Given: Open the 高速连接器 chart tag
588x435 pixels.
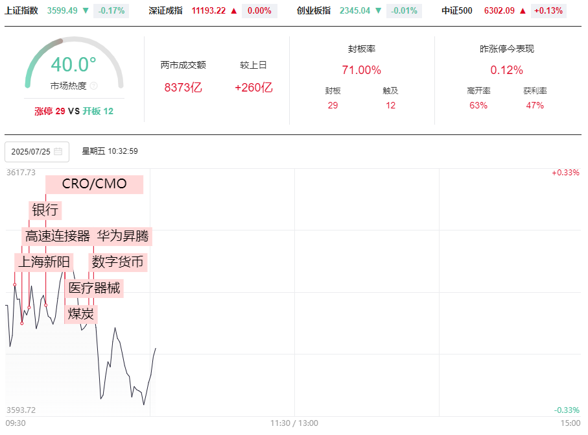Looking at the screenshot, I should tap(58, 236).
